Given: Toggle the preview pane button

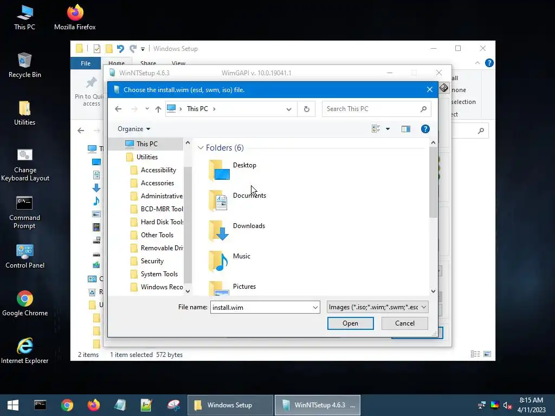Looking at the screenshot, I should (x=405, y=129).
